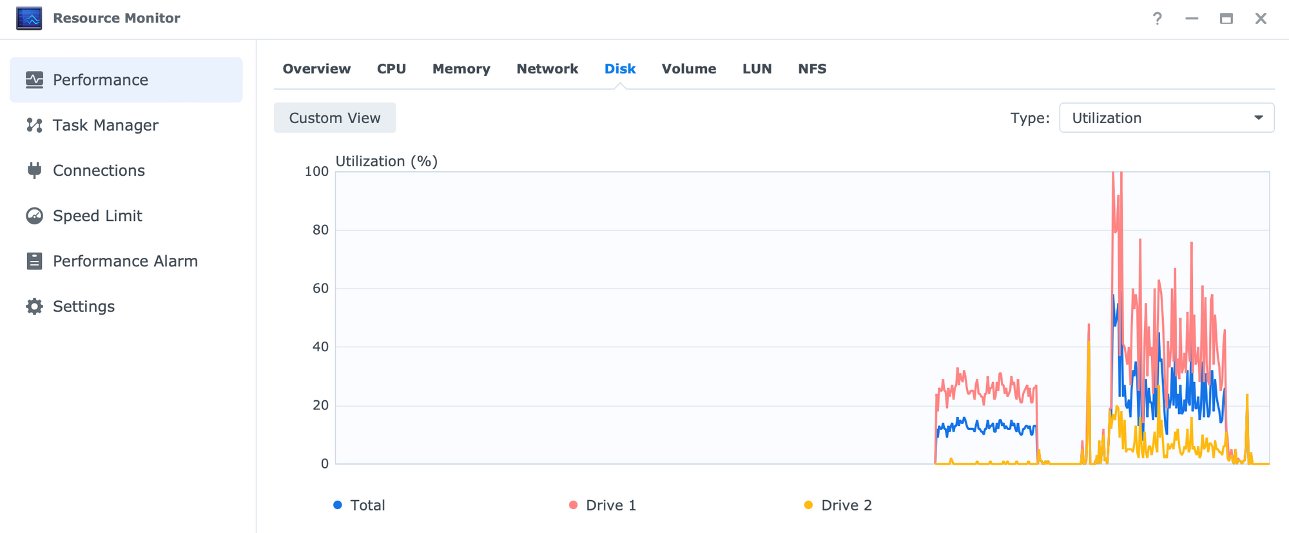This screenshot has height=533, width=1289.
Task: Click the Utilization (%) chart title
Action: coord(387,161)
